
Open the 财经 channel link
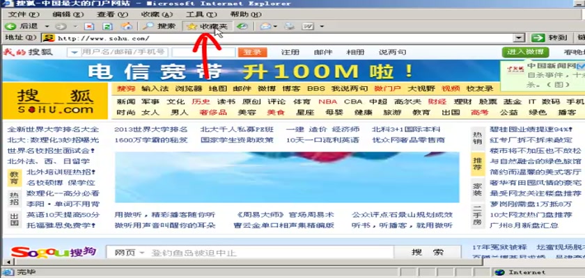(x=437, y=101)
